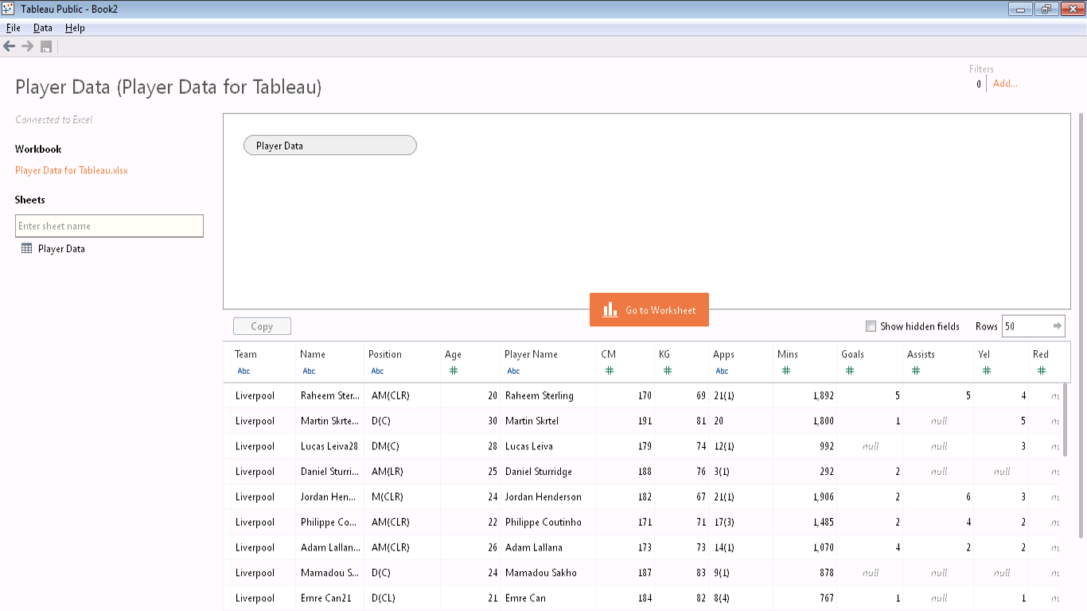Click the table icon beside the Player Data sheet
1087x611 pixels.
coord(26,248)
